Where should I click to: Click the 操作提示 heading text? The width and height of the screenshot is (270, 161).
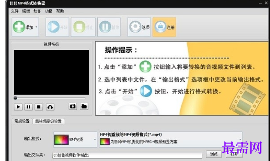pos(121,50)
